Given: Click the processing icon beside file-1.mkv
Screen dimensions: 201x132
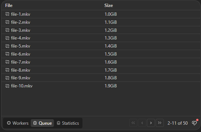Looking at the screenshot, I should pos(7,14).
